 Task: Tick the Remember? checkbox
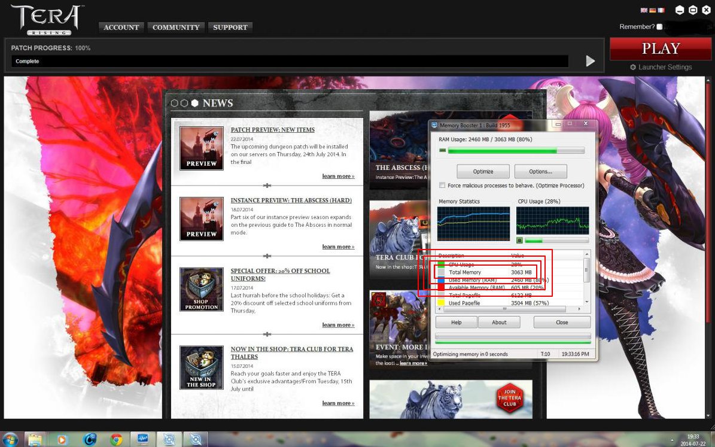pyautogui.click(x=659, y=27)
